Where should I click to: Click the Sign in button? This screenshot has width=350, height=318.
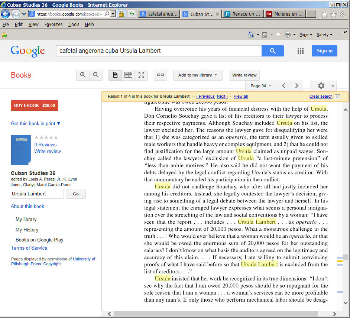324,51
